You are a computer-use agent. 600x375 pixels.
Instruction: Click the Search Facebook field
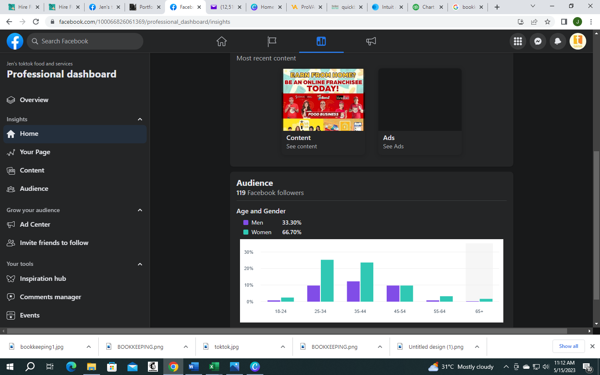point(85,41)
